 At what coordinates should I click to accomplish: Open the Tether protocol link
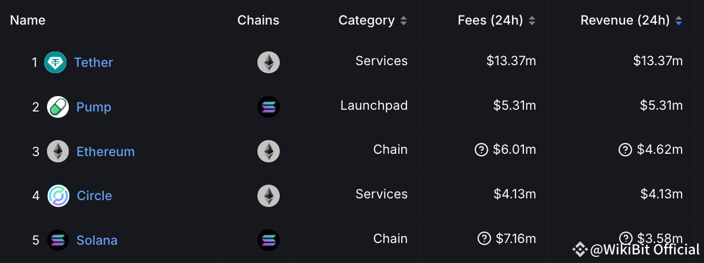[93, 62]
